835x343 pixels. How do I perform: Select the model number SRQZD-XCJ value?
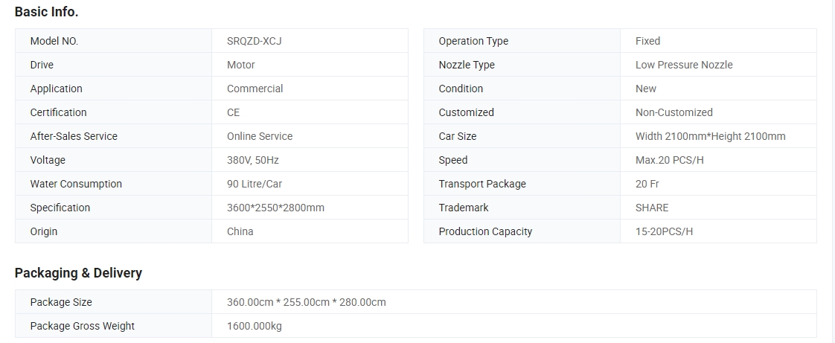coord(254,41)
